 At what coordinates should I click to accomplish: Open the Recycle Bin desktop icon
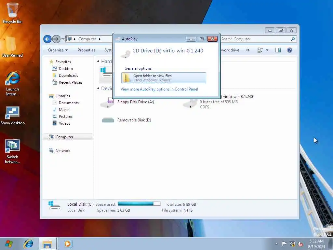click(12, 13)
